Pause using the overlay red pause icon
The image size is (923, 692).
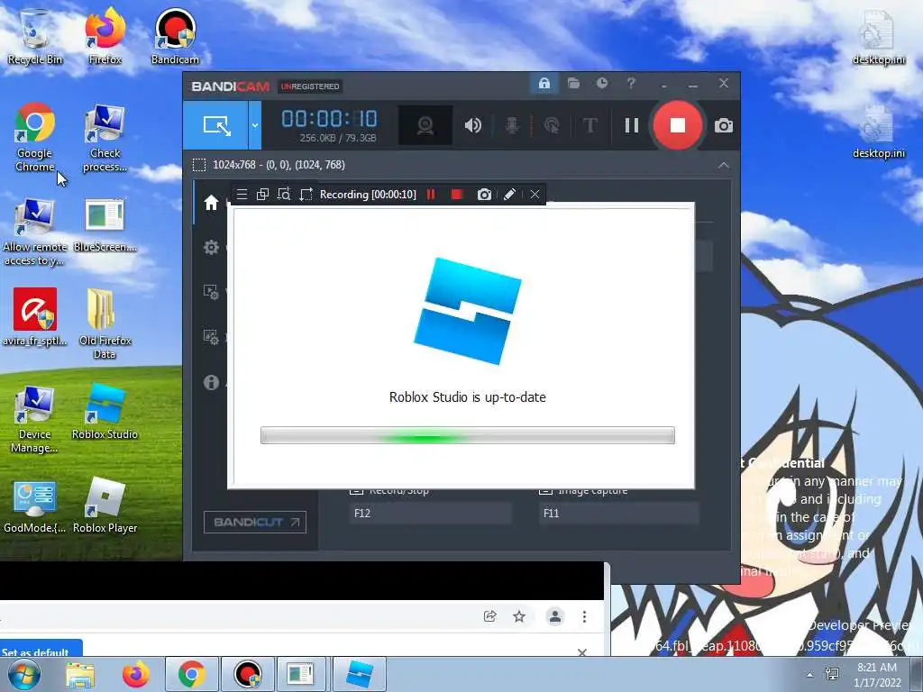click(x=431, y=195)
